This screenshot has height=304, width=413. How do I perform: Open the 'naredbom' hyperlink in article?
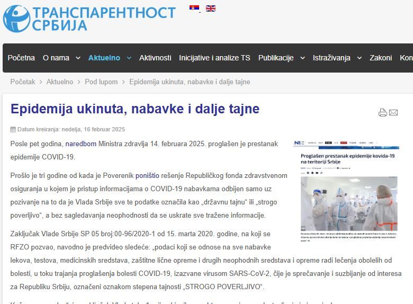pyautogui.click(x=81, y=144)
